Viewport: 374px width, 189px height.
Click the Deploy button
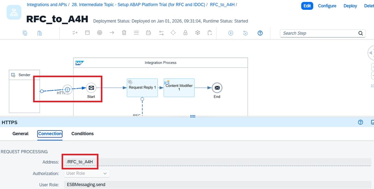pos(350,6)
